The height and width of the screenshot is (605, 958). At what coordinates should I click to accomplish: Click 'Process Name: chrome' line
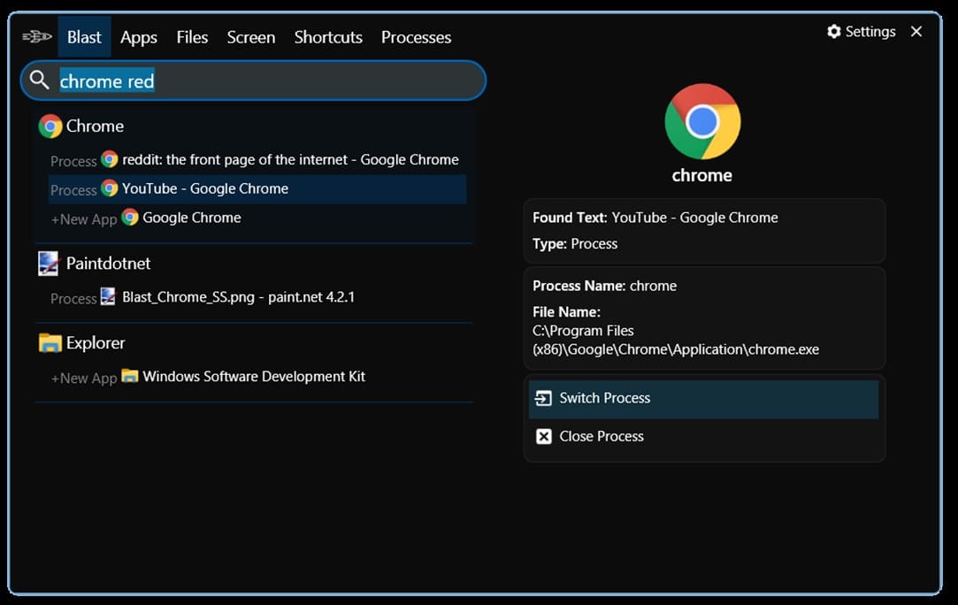pos(604,286)
